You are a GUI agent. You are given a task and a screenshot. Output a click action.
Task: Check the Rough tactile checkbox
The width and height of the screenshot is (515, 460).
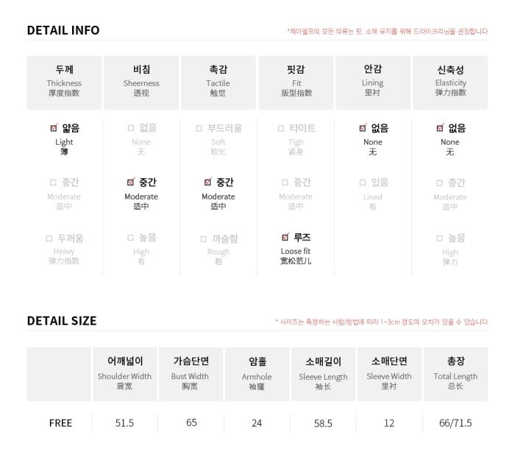203,239
